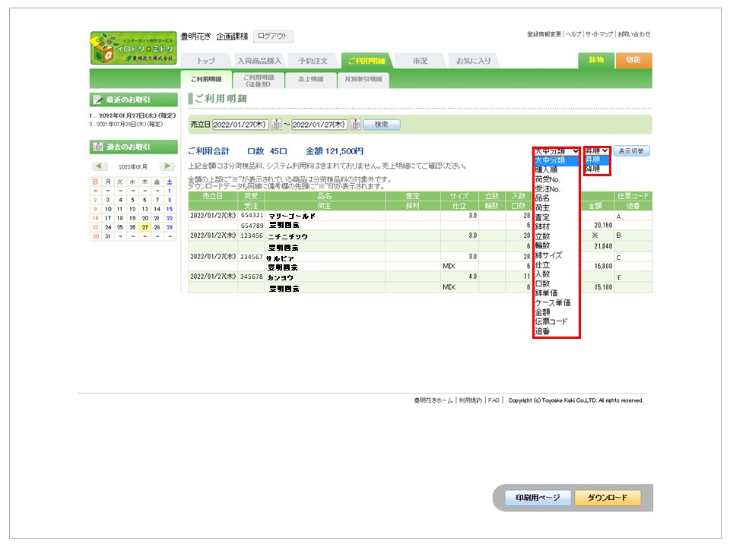Switch to the 売上明細 sub-tab
The image size is (730, 547).
point(309,79)
